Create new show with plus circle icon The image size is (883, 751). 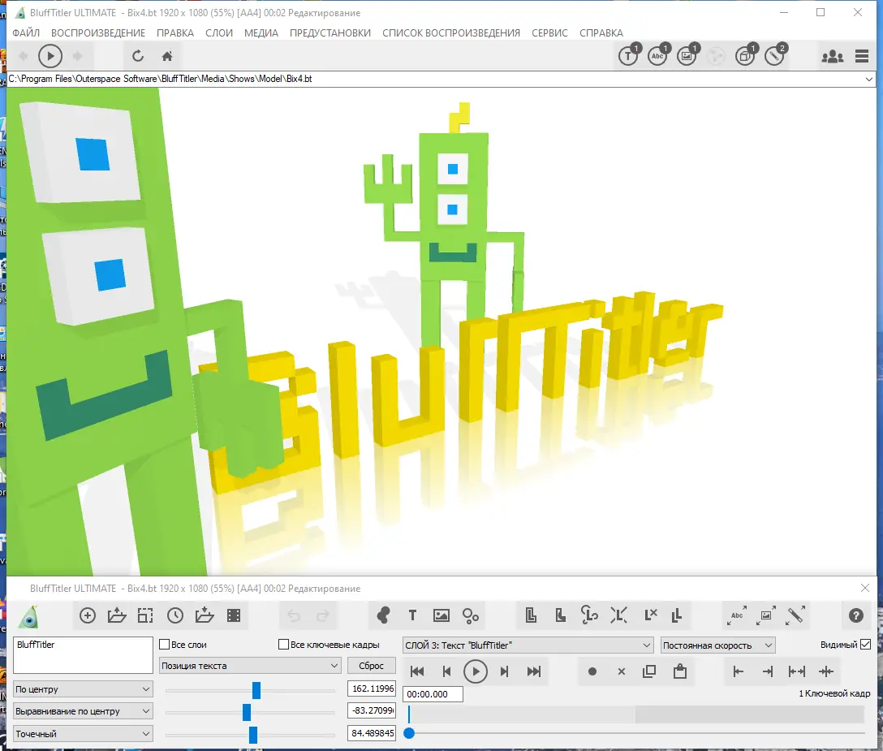tap(88, 615)
